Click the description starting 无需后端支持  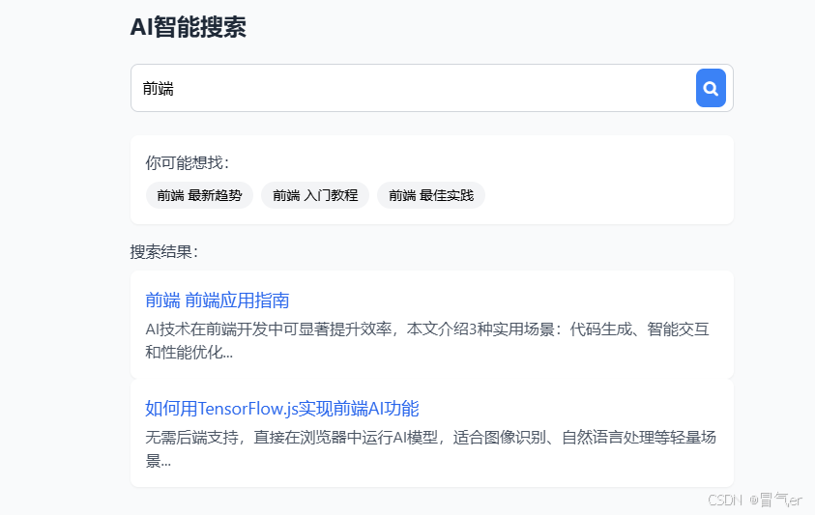[x=430, y=448]
